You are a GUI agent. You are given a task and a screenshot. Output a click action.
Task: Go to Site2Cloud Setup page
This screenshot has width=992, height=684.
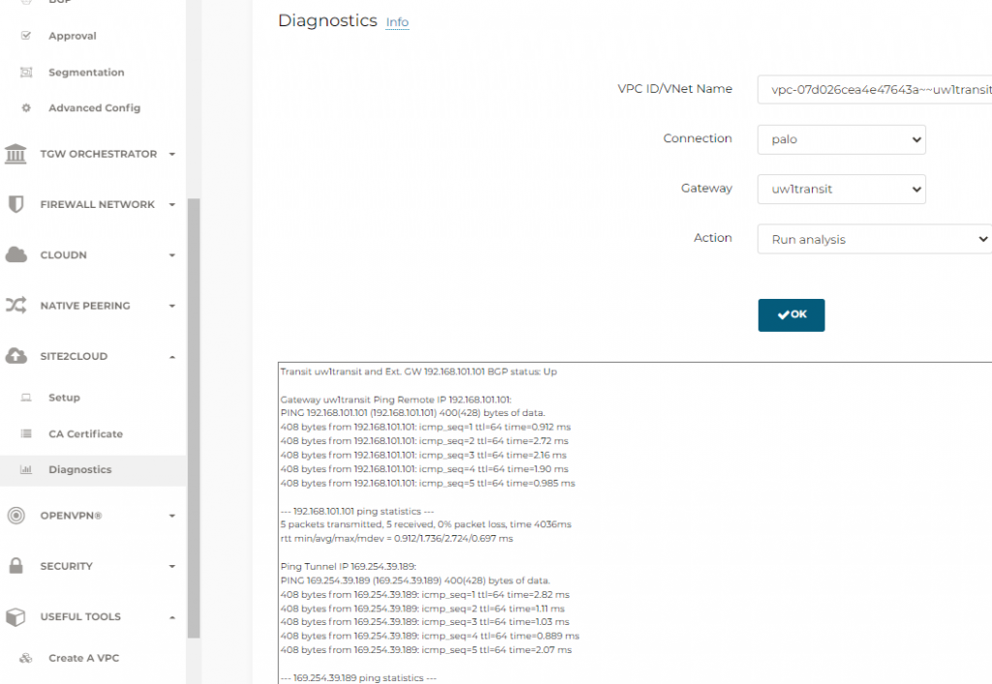[x=64, y=398]
